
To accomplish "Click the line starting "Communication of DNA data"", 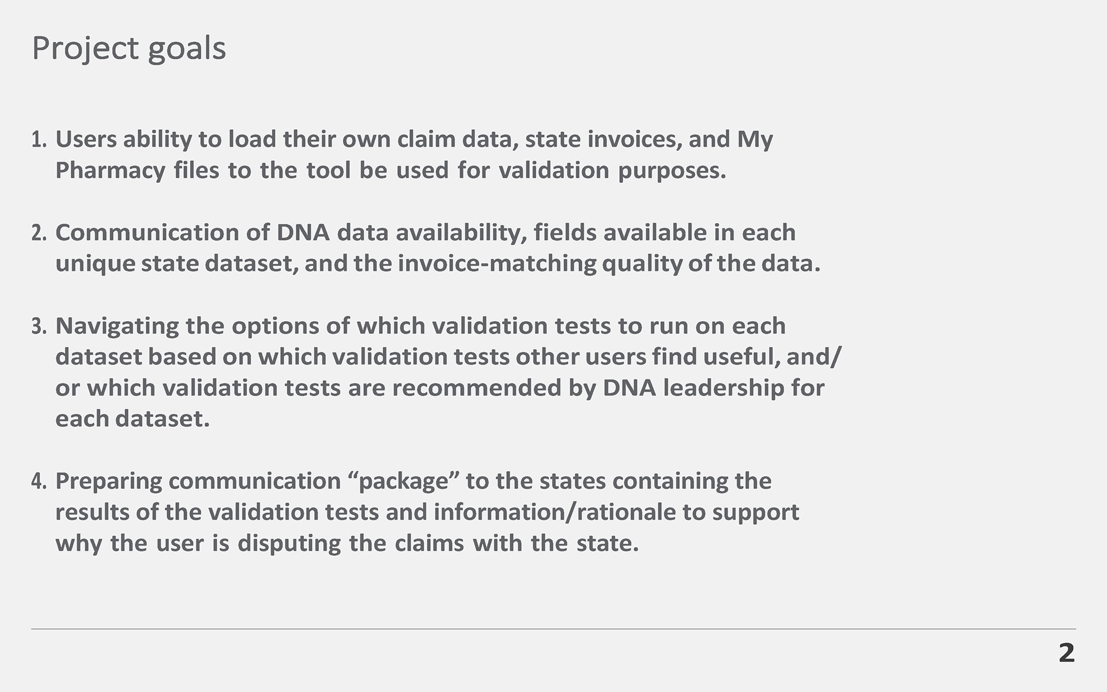I will pyautogui.click(x=425, y=233).
